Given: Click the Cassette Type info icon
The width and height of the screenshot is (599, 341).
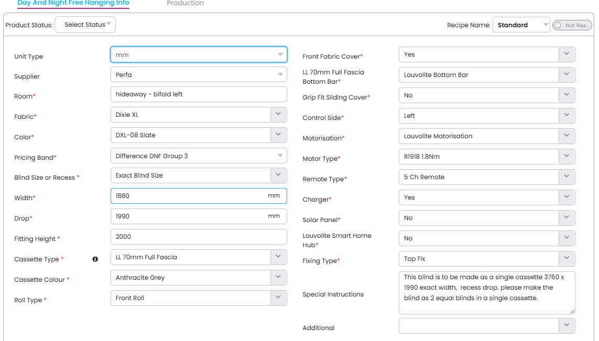Looking at the screenshot, I should coord(95,259).
